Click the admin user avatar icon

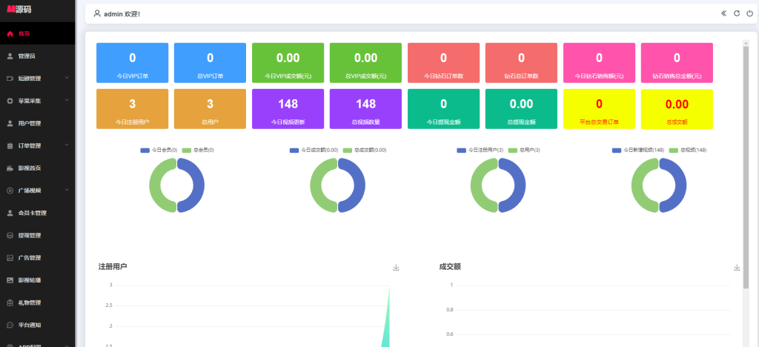click(x=97, y=13)
